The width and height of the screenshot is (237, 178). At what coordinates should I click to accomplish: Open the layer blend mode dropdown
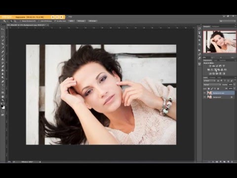click(212, 85)
